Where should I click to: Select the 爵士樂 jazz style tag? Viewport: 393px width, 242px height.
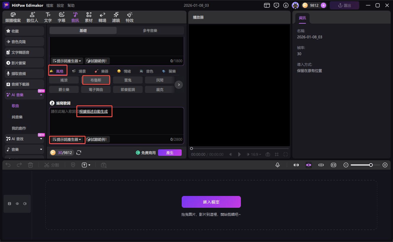coord(64,89)
